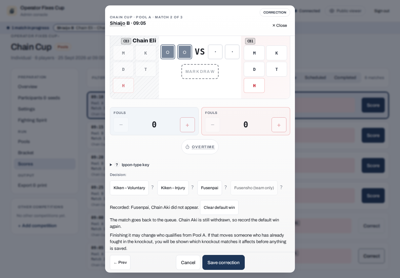Choose the Kiken – Injury decision
400x278 pixels.
173,188
